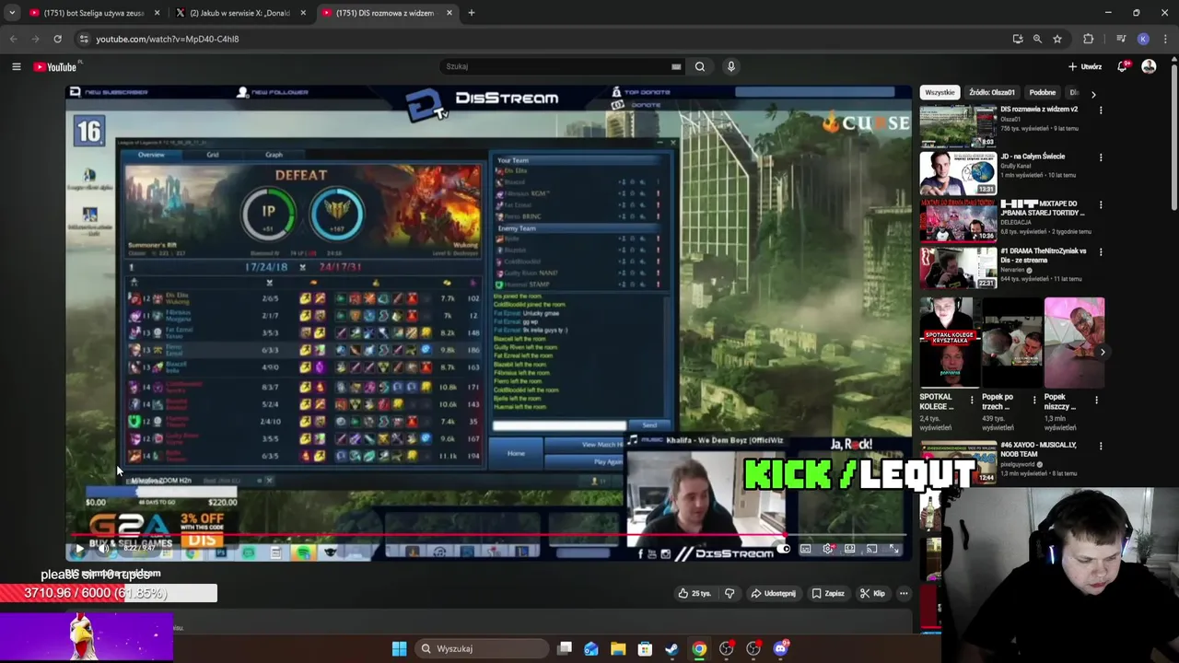Click the Klip clip button
The width and height of the screenshot is (1179, 663).
coord(871,593)
